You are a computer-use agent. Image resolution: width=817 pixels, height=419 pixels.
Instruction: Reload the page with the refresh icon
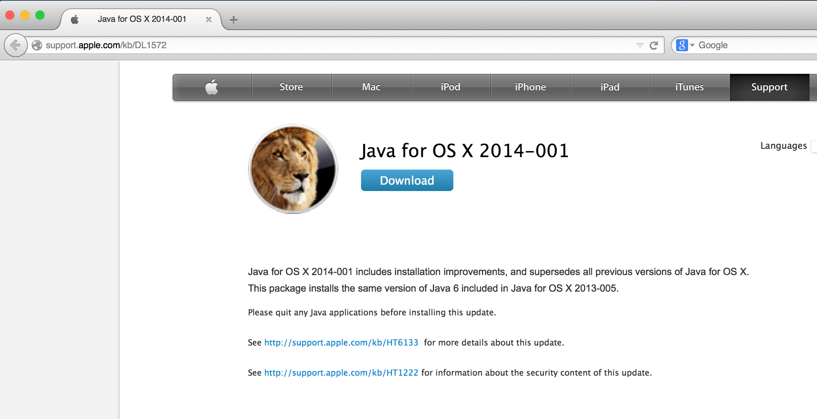click(x=654, y=45)
